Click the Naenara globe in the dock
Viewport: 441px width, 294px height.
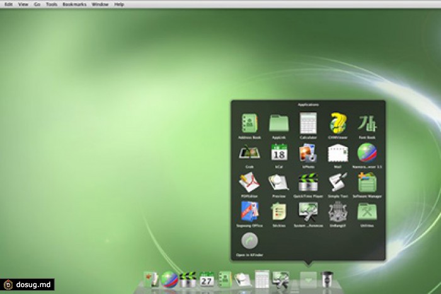169,279
